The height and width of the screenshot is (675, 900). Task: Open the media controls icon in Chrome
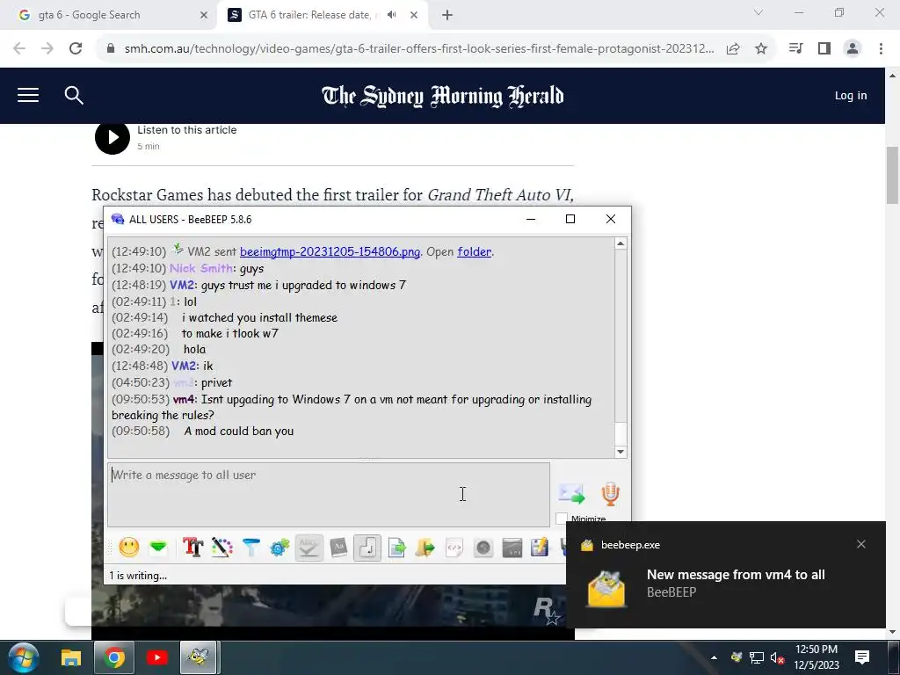(x=795, y=49)
